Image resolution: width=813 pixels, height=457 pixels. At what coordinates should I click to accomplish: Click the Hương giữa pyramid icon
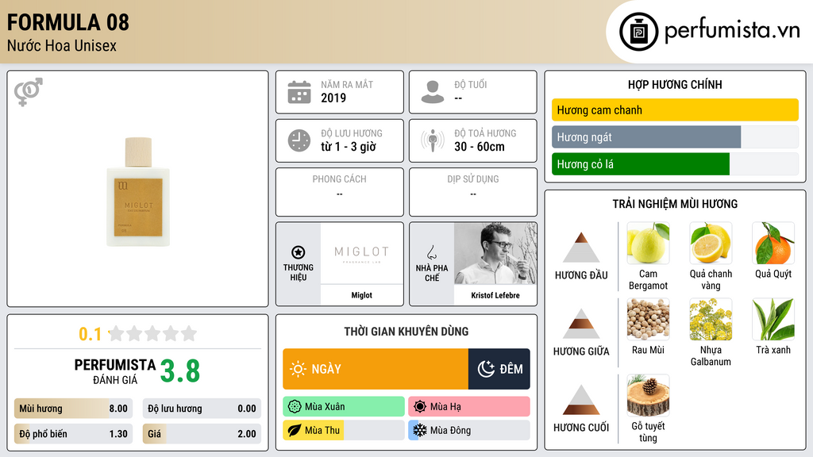tap(581, 324)
